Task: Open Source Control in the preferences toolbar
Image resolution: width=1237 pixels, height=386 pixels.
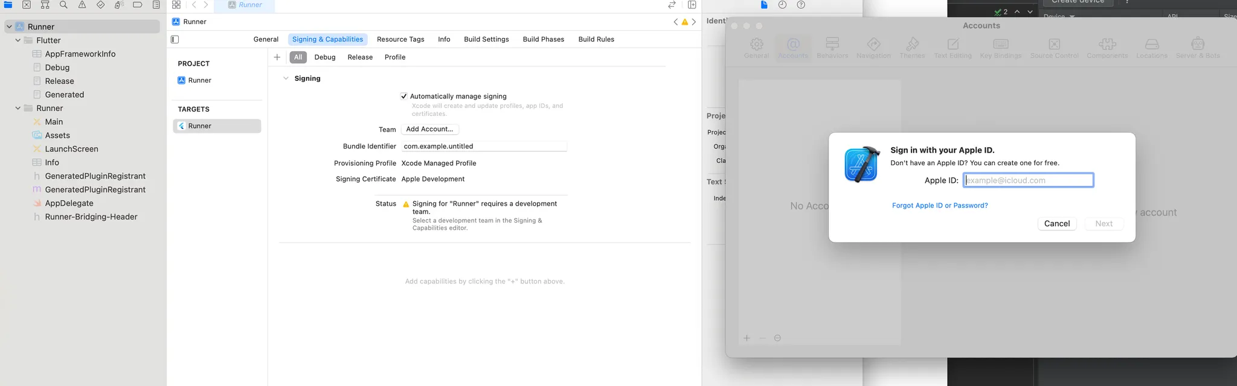Action: pos(1055,48)
